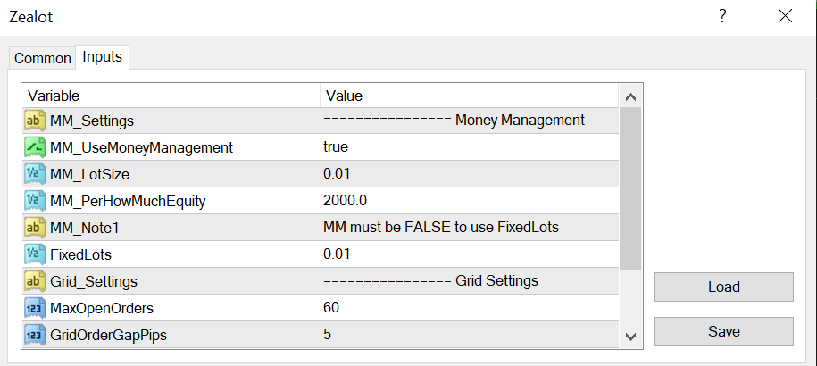Viewport: 817px width, 366px height.
Task: Click the string icon beside MM_Settings
Action: (35, 121)
